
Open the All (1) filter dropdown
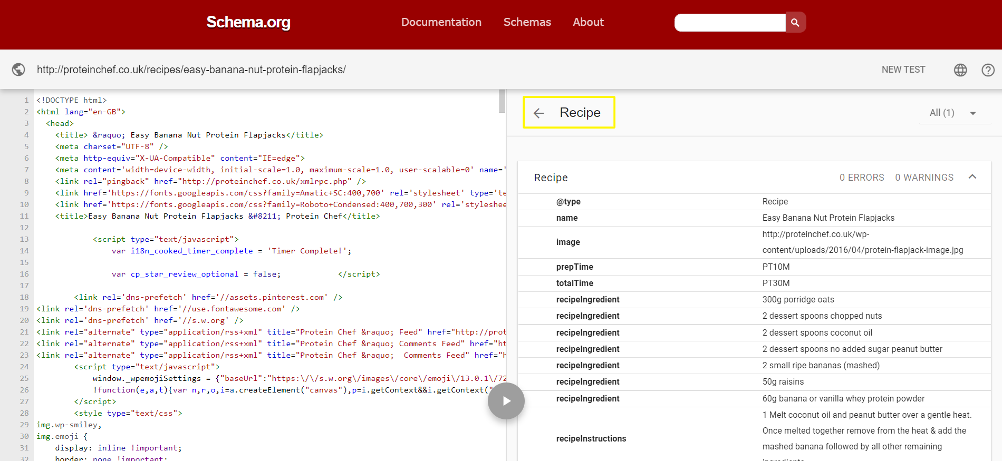pos(955,113)
